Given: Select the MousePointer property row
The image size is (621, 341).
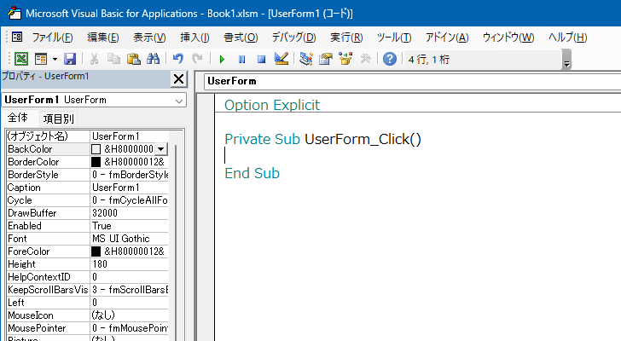Looking at the screenshot, I should [88, 328].
